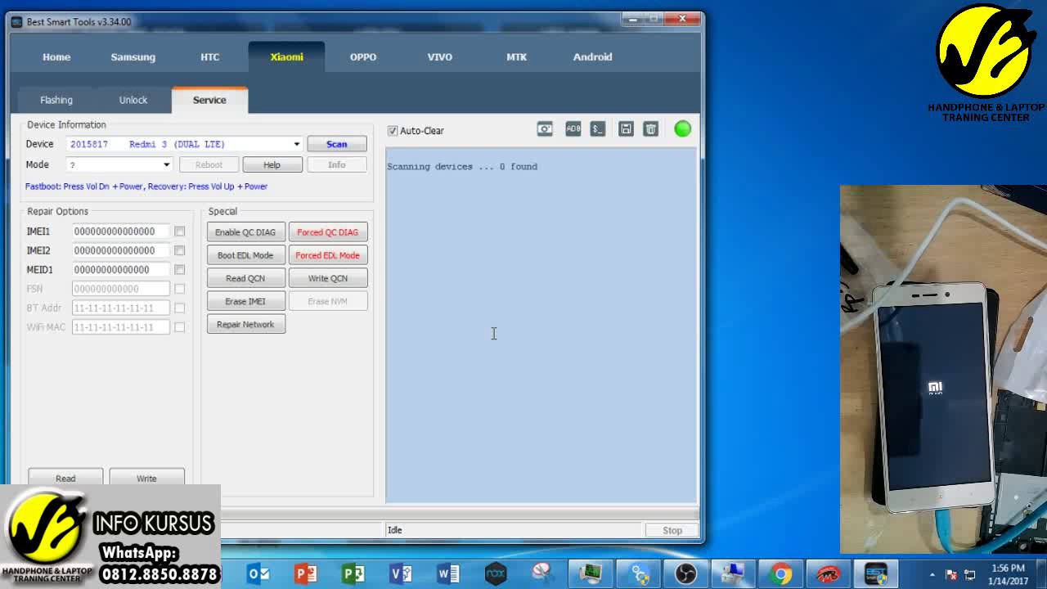Viewport: 1047px width, 589px height.
Task: Open Outlook from the taskbar
Action: pos(258,573)
